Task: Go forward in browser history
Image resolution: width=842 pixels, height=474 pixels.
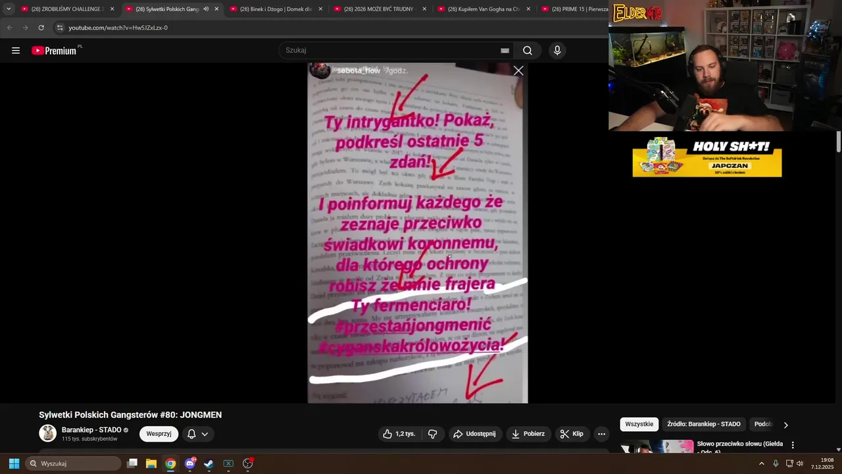Action: click(25, 28)
